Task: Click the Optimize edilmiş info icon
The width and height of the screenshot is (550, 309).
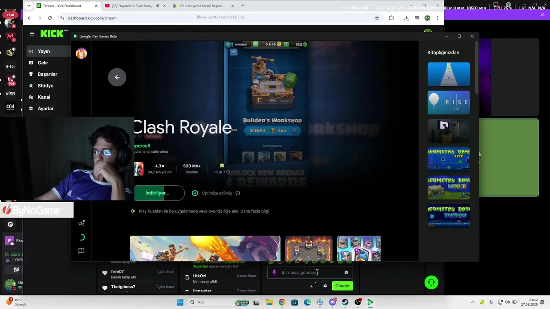Action: 238,193
